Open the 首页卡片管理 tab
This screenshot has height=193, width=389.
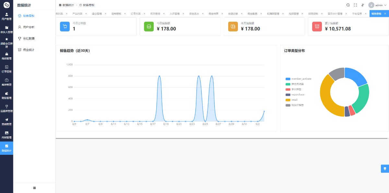(335, 14)
